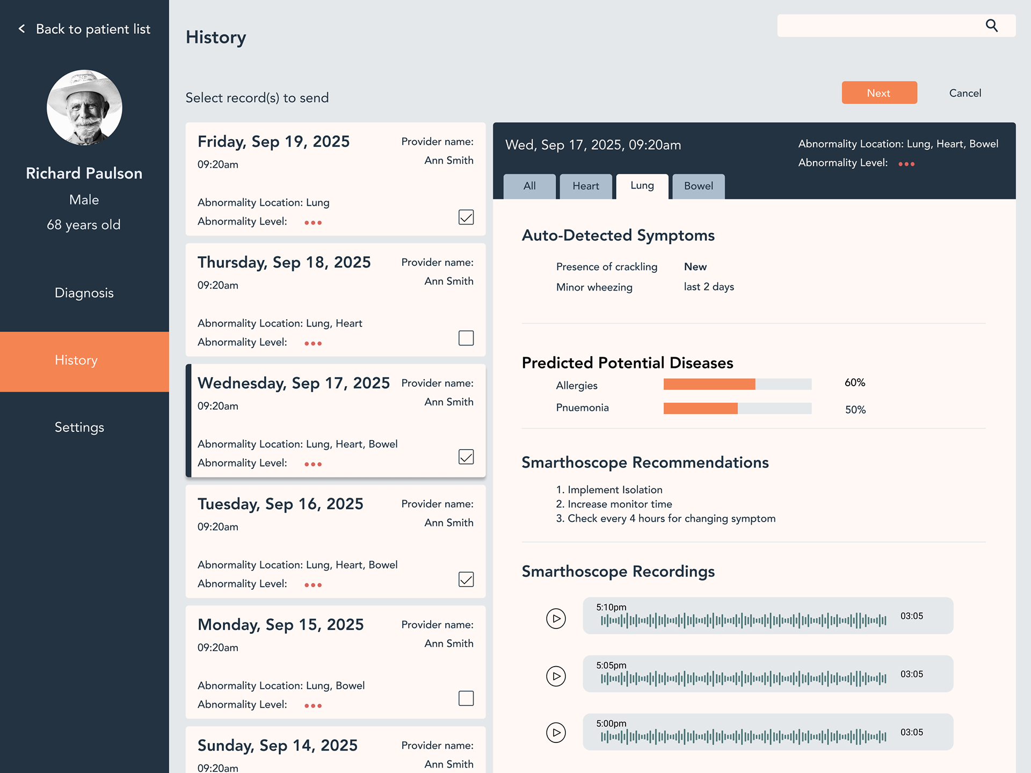Click the search magnifier icon
The width and height of the screenshot is (1031, 773).
pyautogui.click(x=991, y=26)
